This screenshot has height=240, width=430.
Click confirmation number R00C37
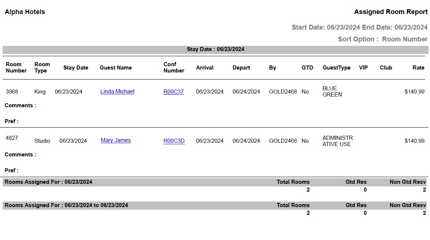(x=173, y=92)
